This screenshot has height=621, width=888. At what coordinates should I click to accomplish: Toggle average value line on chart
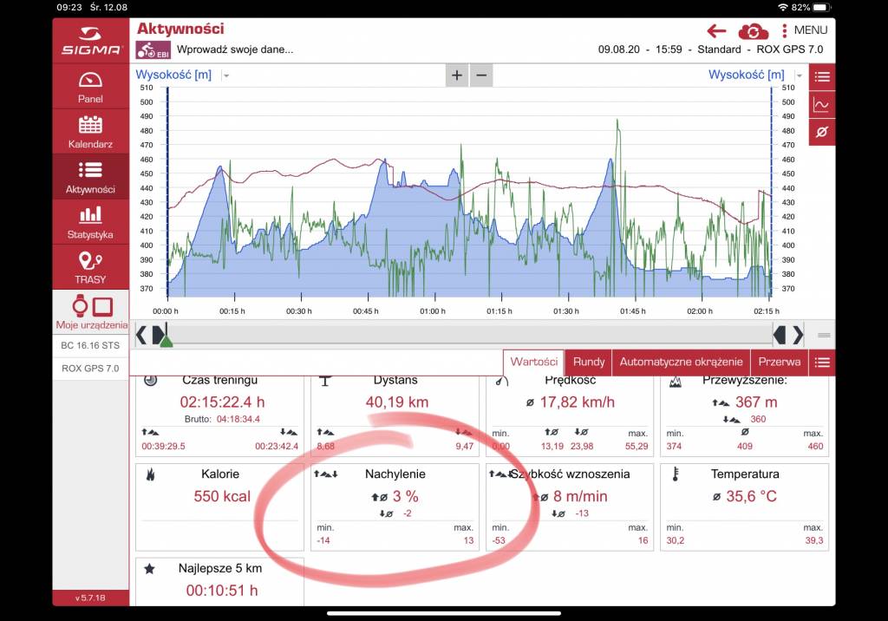click(x=822, y=132)
